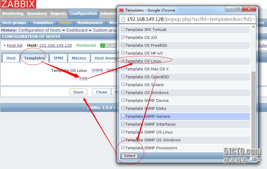Go to Templates submenu in navigation bar

tap(43, 23)
